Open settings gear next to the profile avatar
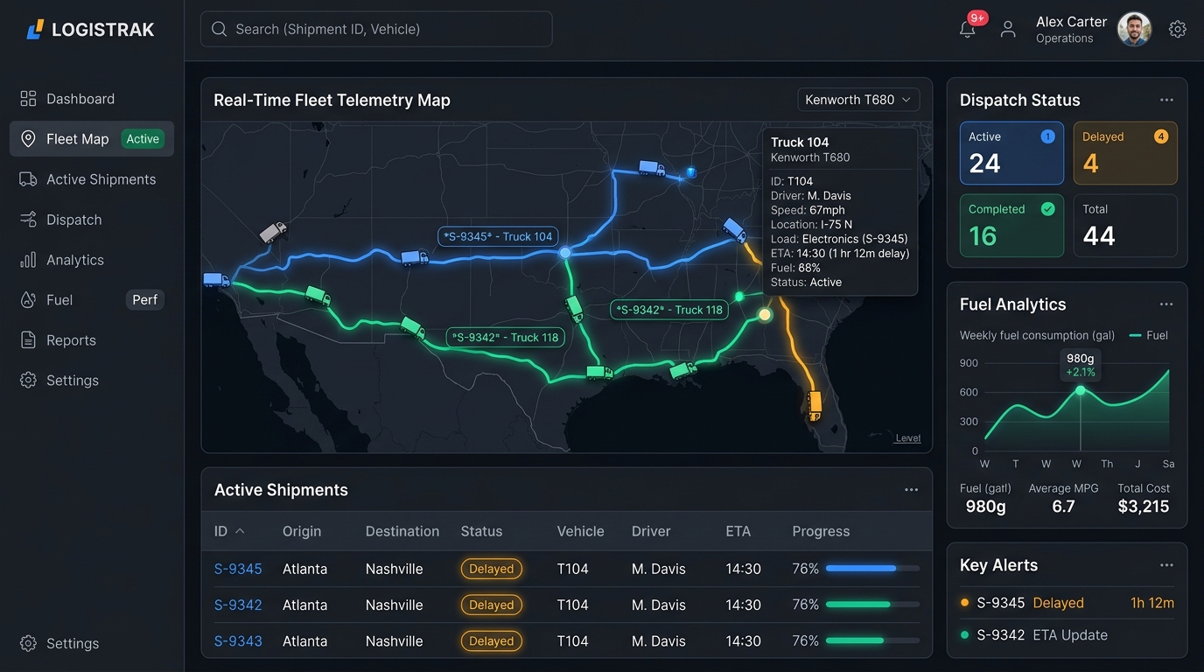Image resolution: width=1204 pixels, height=672 pixels. (1178, 29)
